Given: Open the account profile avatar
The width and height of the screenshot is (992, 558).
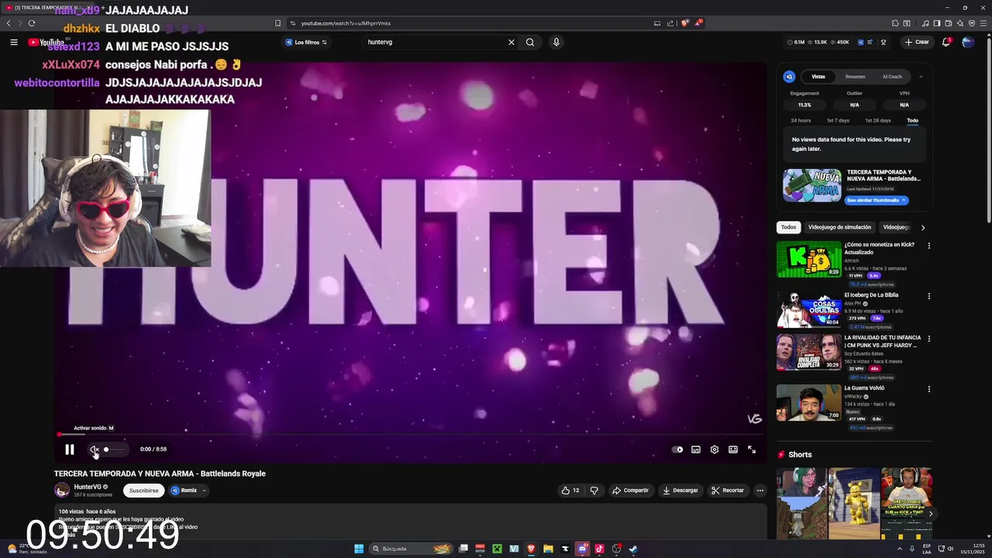Looking at the screenshot, I should pos(968,42).
